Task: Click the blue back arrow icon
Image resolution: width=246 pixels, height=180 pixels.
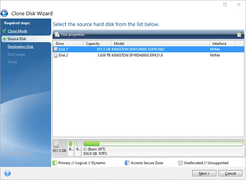Action: pos(4,13)
